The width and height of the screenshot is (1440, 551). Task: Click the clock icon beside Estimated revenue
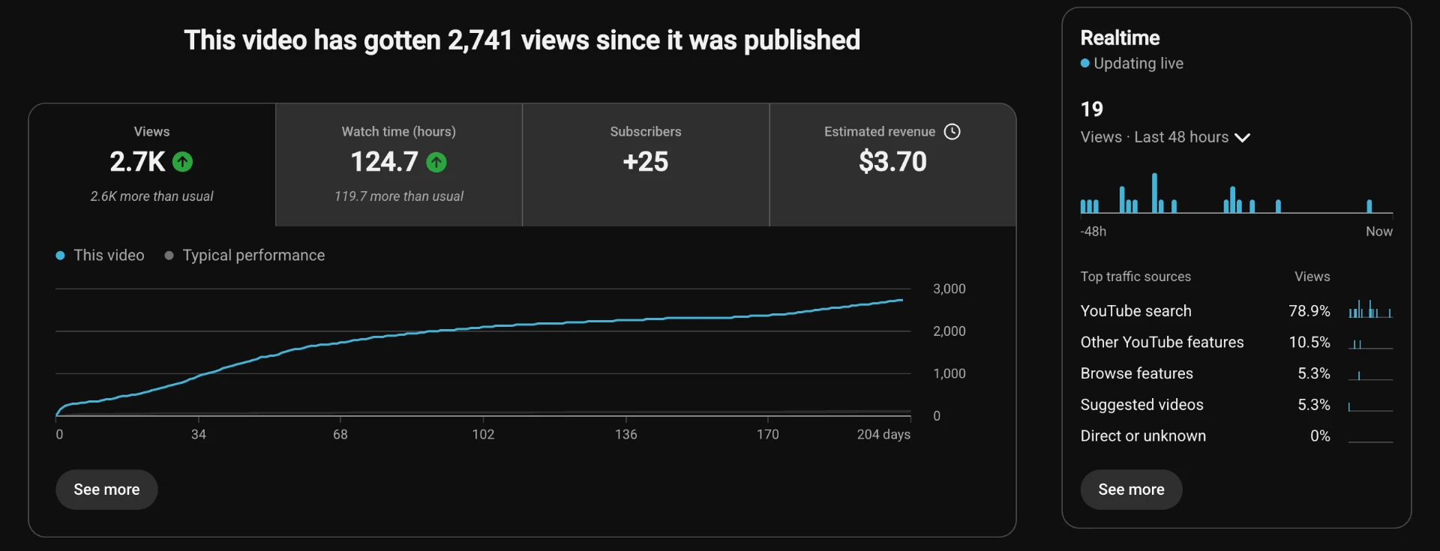pos(952,132)
